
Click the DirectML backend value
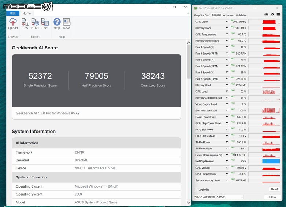click(81, 160)
